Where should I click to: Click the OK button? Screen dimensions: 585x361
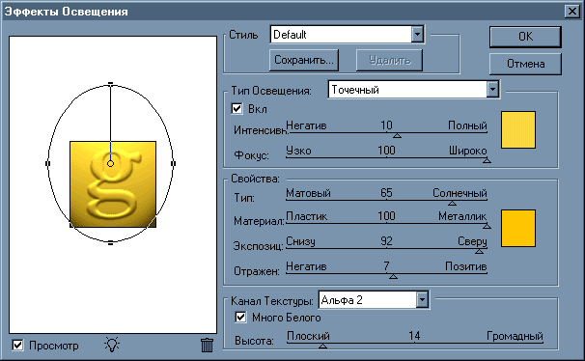[x=525, y=37]
